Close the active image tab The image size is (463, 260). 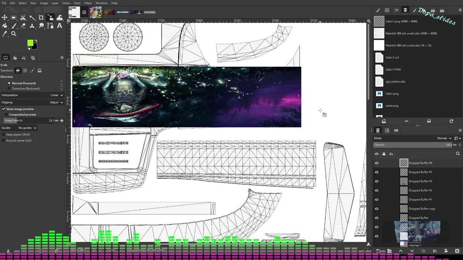84,12
